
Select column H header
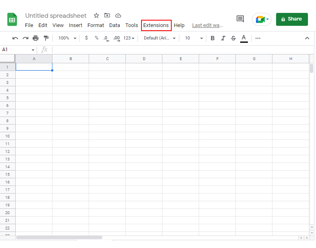click(x=291, y=59)
